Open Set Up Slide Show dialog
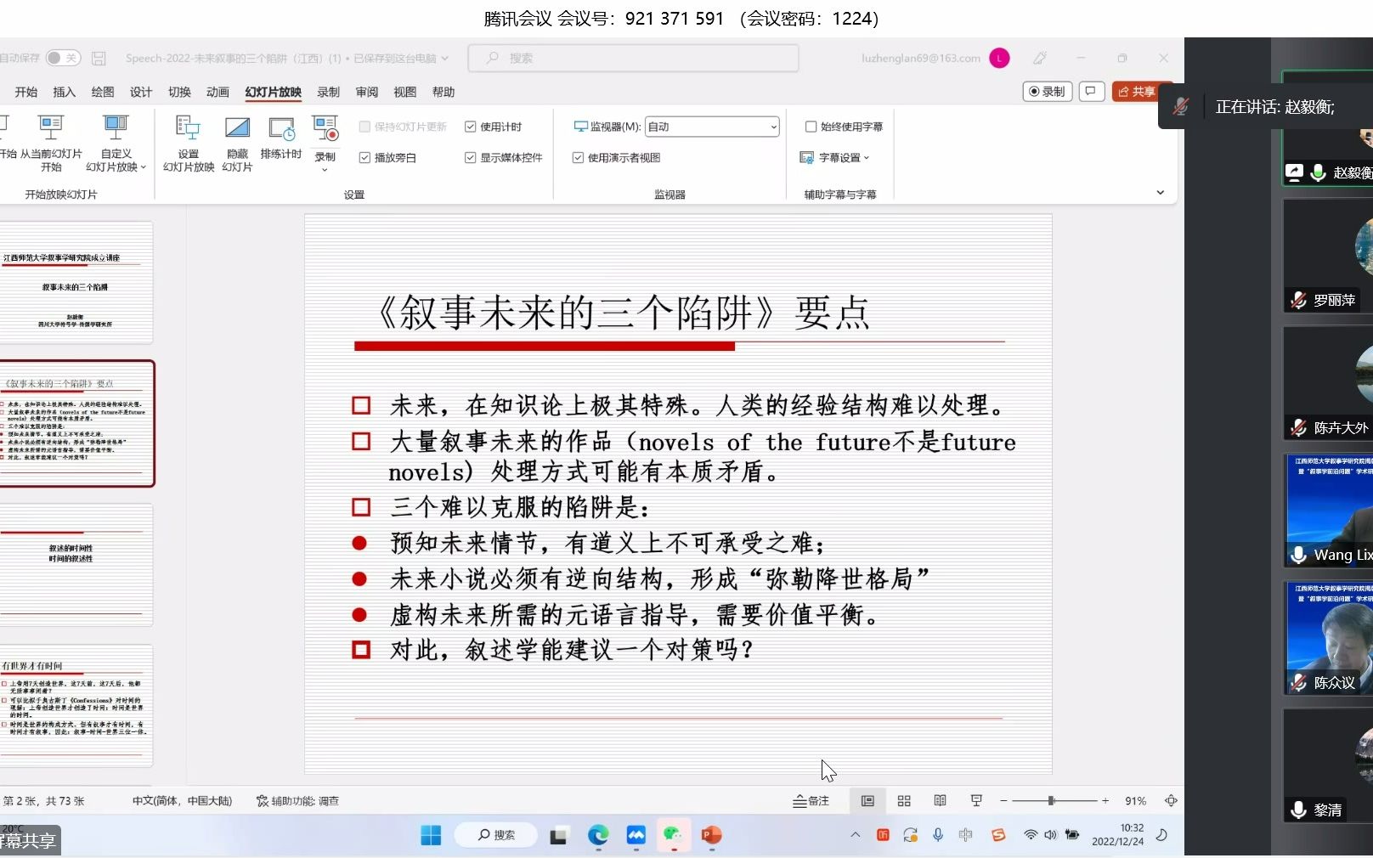This screenshot has height=858, width=1373. 189,143
